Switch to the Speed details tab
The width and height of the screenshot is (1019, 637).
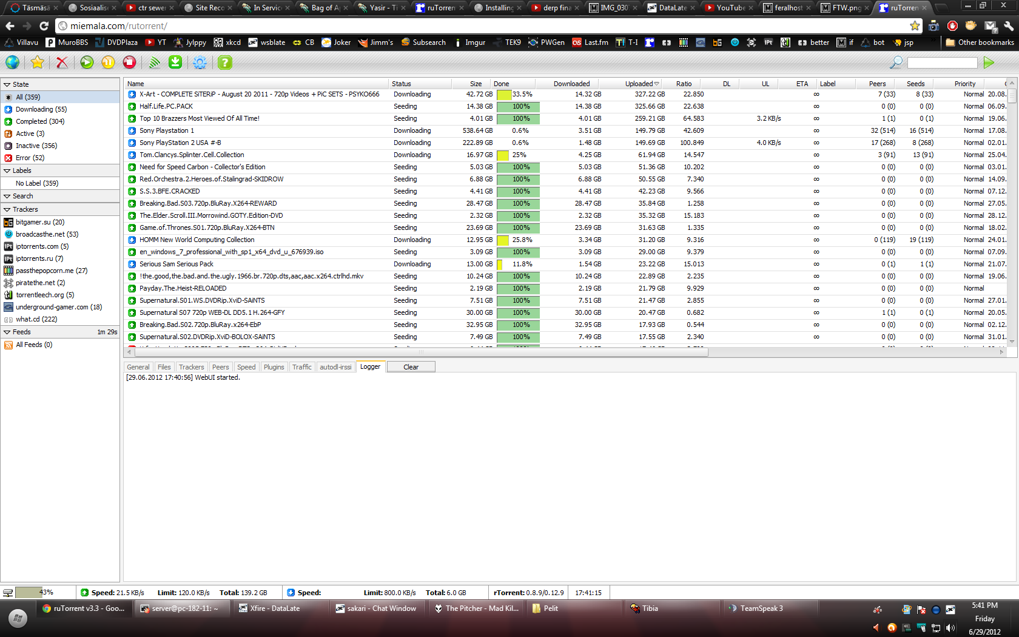(x=246, y=367)
